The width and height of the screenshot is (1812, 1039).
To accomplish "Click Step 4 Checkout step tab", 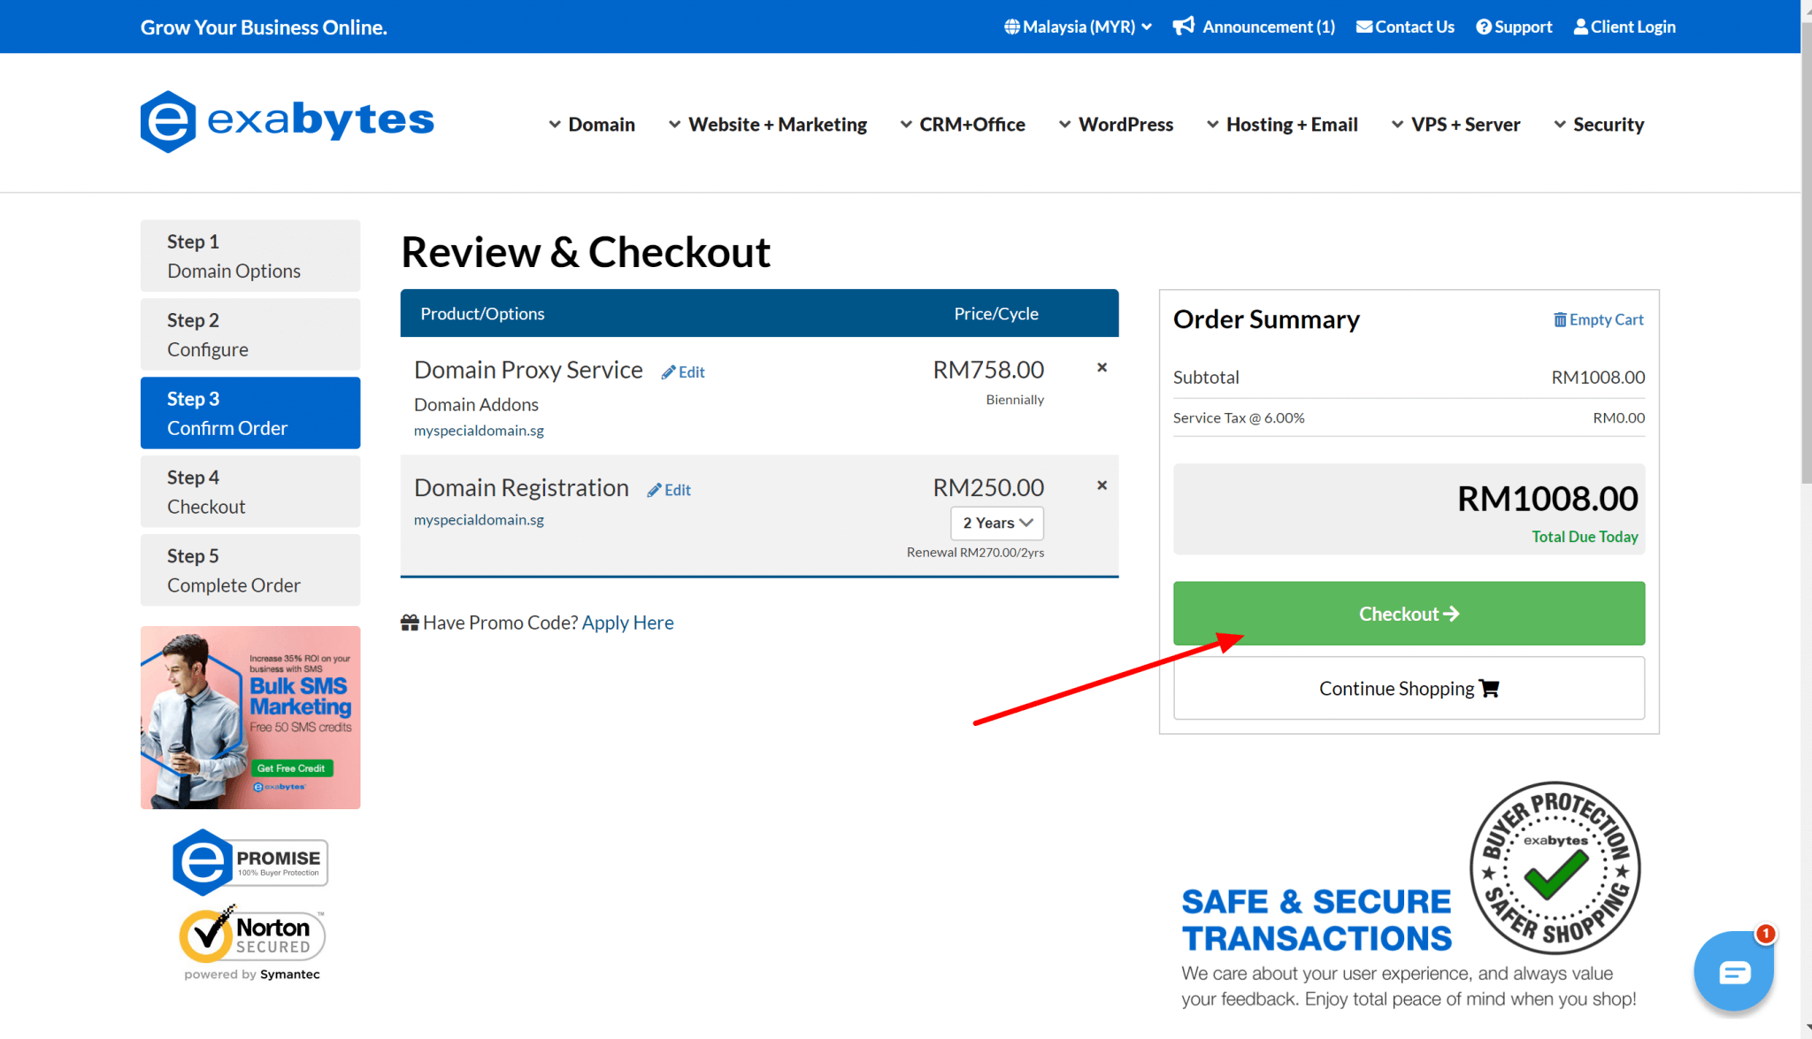I will tap(250, 490).
